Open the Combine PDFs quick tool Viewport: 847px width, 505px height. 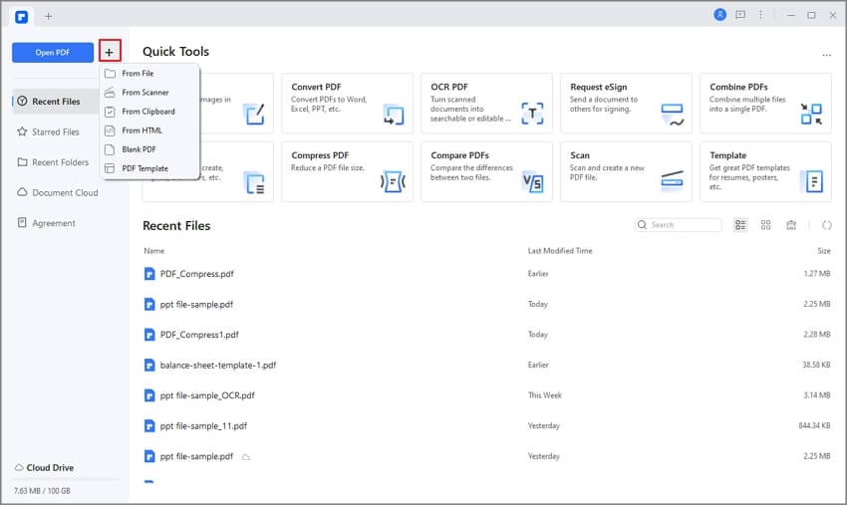click(x=765, y=104)
